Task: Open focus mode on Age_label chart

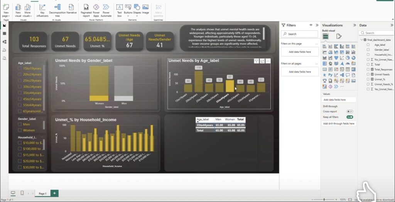Action: point(262,61)
